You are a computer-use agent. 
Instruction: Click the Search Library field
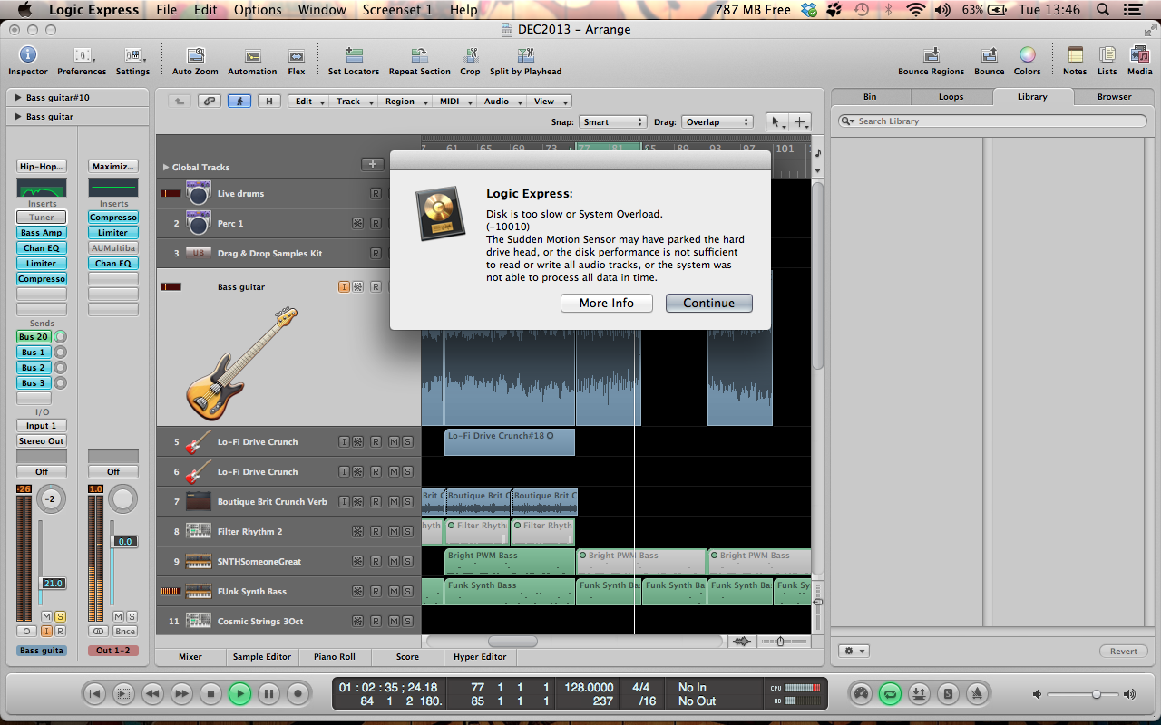click(992, 121)
